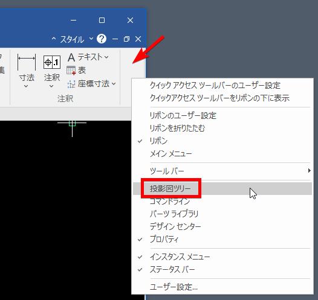Enable the メイン メニュー option

click(222, 154)
